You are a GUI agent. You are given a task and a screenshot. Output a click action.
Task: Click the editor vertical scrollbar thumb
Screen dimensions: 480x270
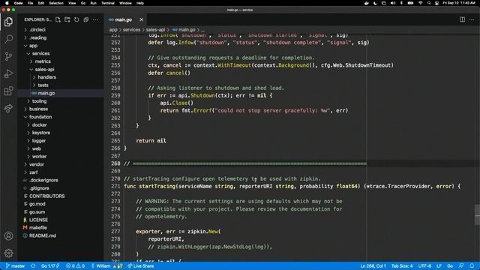click(477, 214)
